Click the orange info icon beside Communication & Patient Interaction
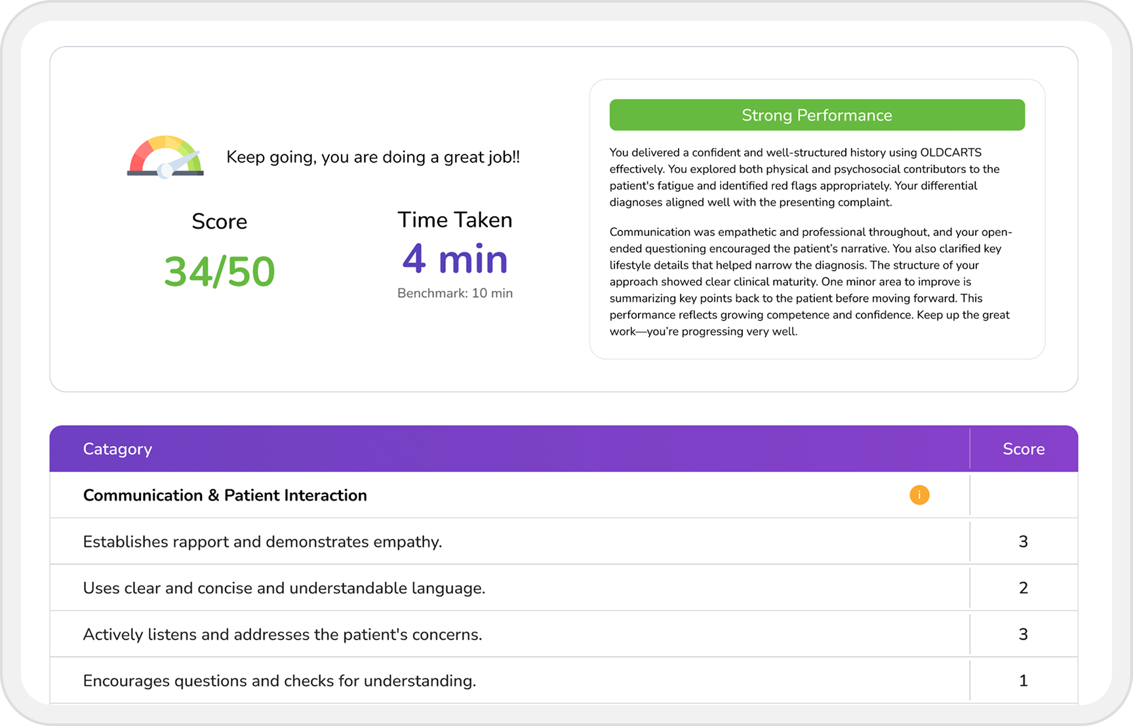Image resolution: width=1133 pixels, height=726 pixels. pyautogui.click(x=919, y=495)
